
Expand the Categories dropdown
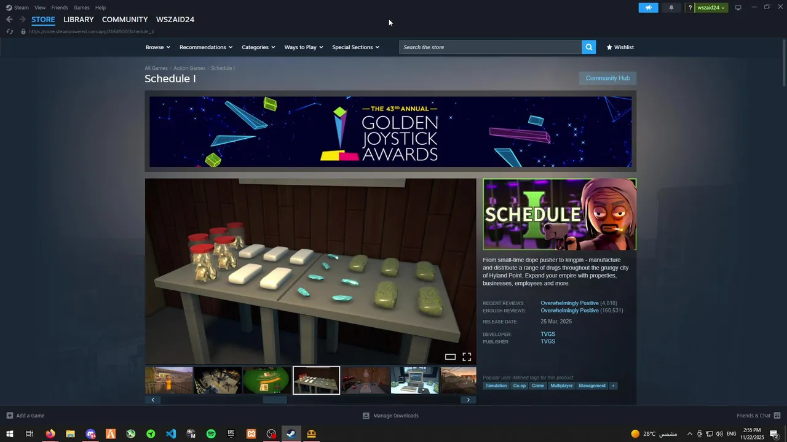tap(258, 47)
